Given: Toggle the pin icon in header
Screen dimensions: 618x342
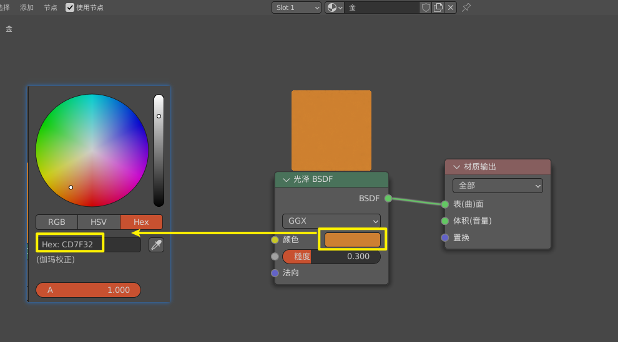Looking at the screenshot, I should coord(466,7).
